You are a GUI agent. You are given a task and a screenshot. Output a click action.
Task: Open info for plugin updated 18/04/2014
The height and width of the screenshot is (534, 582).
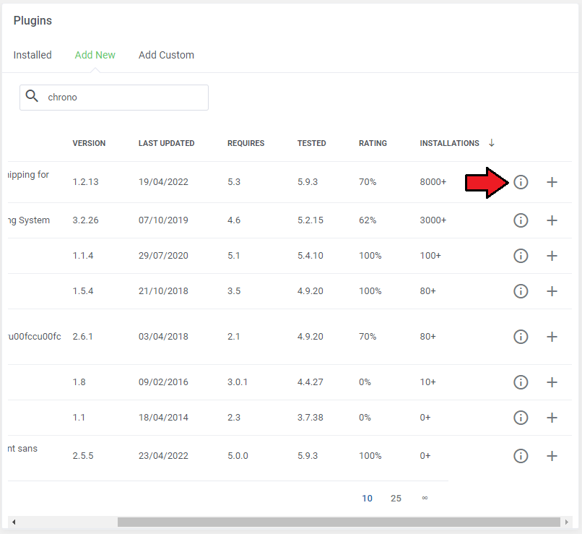click(x=521, y=418)
